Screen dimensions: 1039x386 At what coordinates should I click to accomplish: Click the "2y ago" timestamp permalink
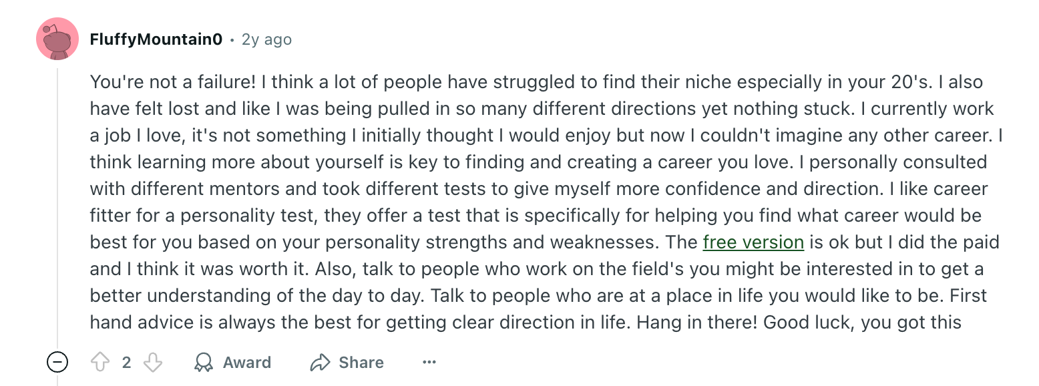click(266, 39)
